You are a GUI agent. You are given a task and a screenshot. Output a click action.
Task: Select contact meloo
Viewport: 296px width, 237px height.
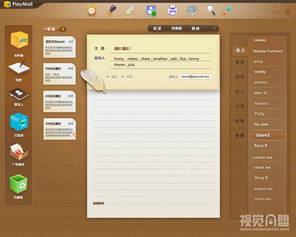tap(260, 40)
